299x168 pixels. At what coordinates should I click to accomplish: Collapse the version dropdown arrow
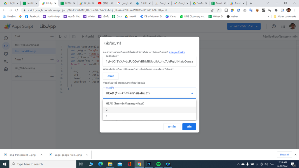(x=192, y=93)
